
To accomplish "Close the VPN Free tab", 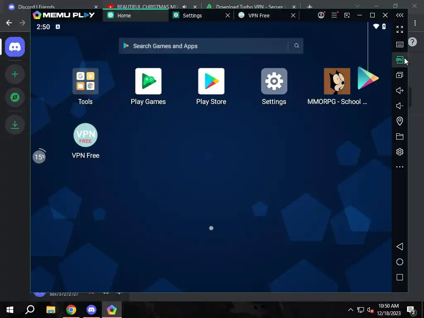I will click(x=293, y=15).
